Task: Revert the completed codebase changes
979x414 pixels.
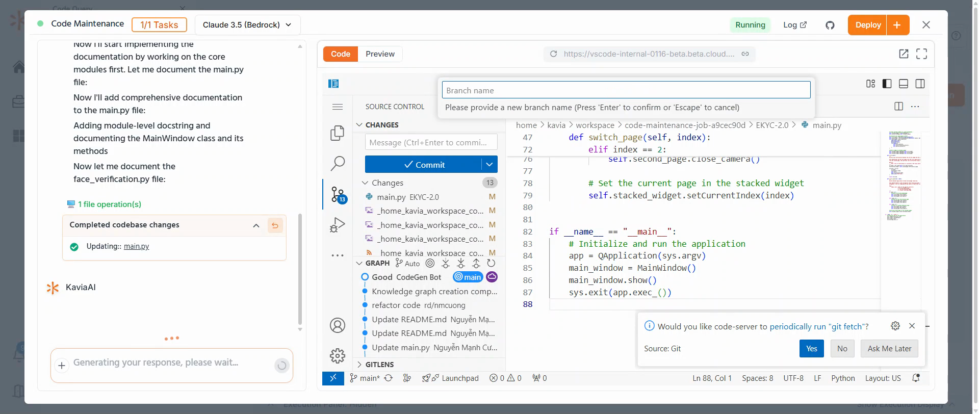Action: pos(275,225)
